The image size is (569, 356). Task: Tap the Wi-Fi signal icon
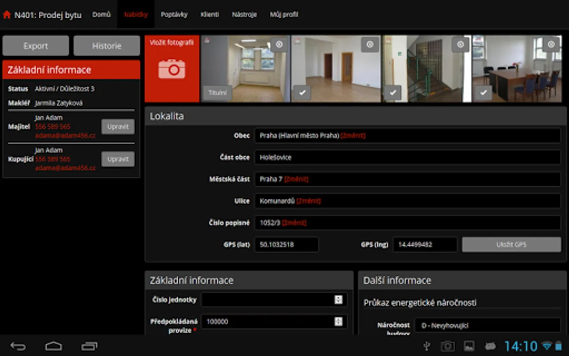(547, 347)
